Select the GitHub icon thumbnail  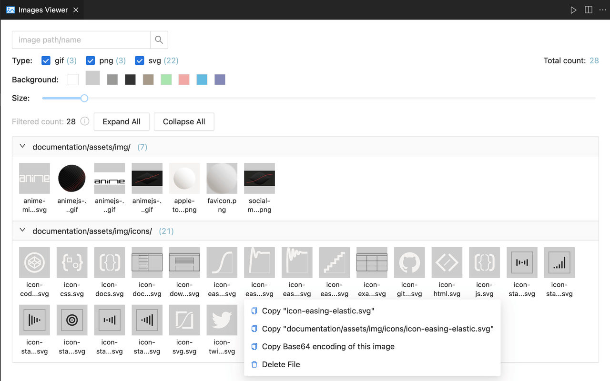point(409,262)
